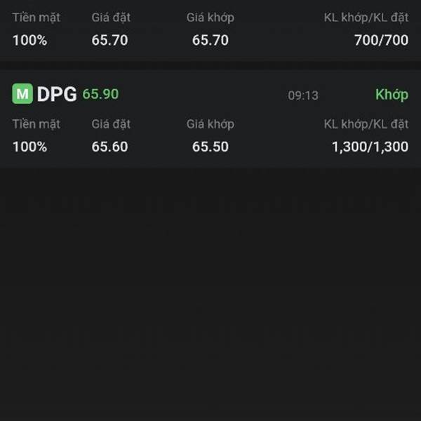Select the 700/700 matched volume

(x=381, y=40)
